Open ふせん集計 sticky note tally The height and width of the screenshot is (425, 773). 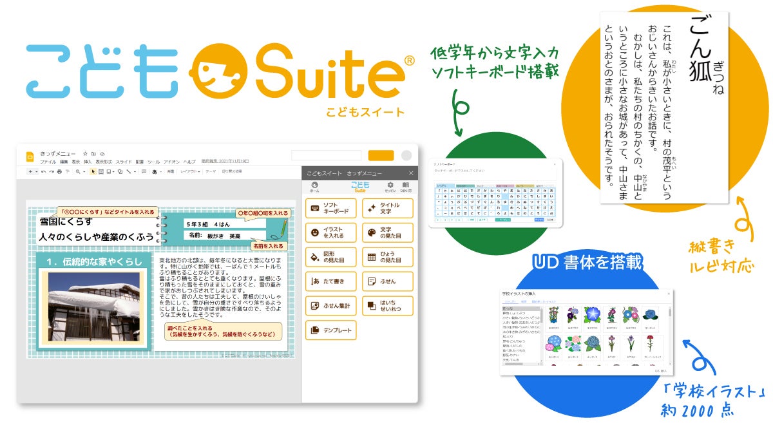(330, 306)
